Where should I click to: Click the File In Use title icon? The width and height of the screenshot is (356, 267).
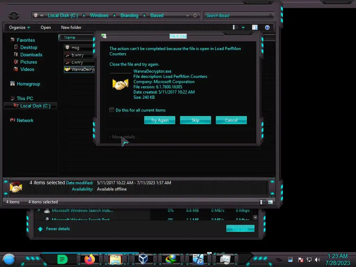click(104, 36)
